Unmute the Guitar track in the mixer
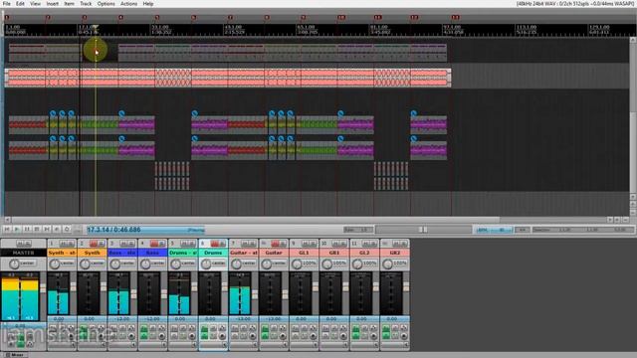The height and width of the screenshot is (358, 637). pyautogui.click(x=275, y=244)
